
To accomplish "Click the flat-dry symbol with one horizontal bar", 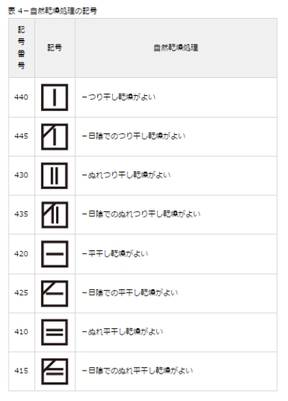I will [x=55, y=254].
